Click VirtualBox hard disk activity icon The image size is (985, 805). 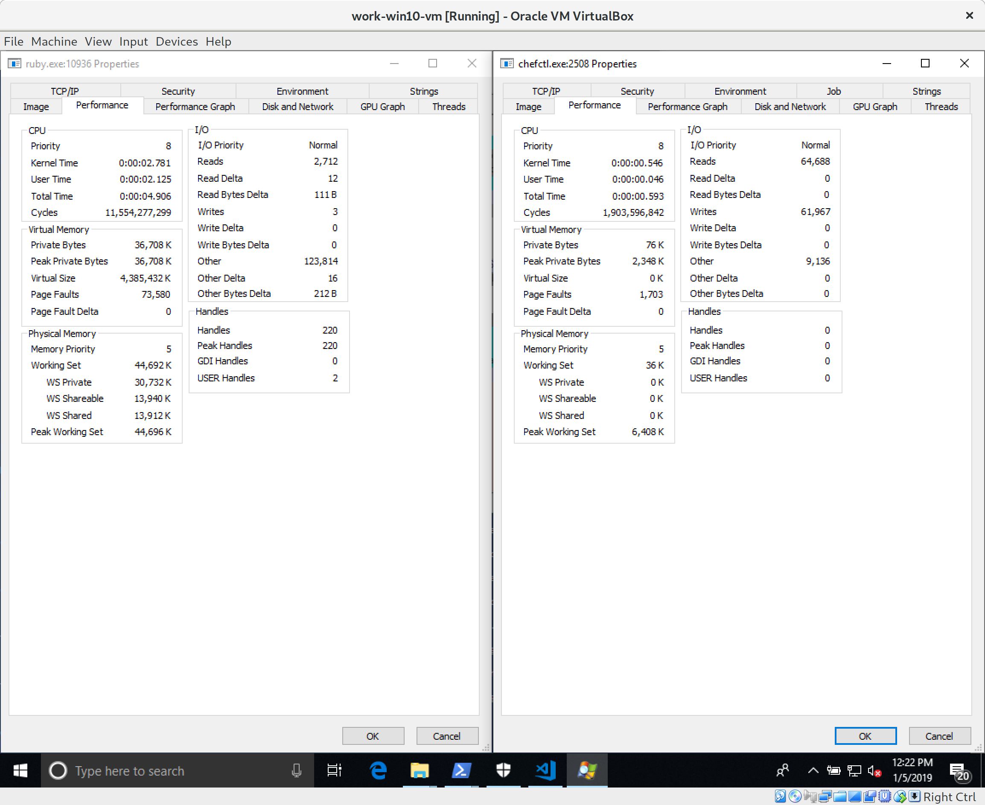781,796
